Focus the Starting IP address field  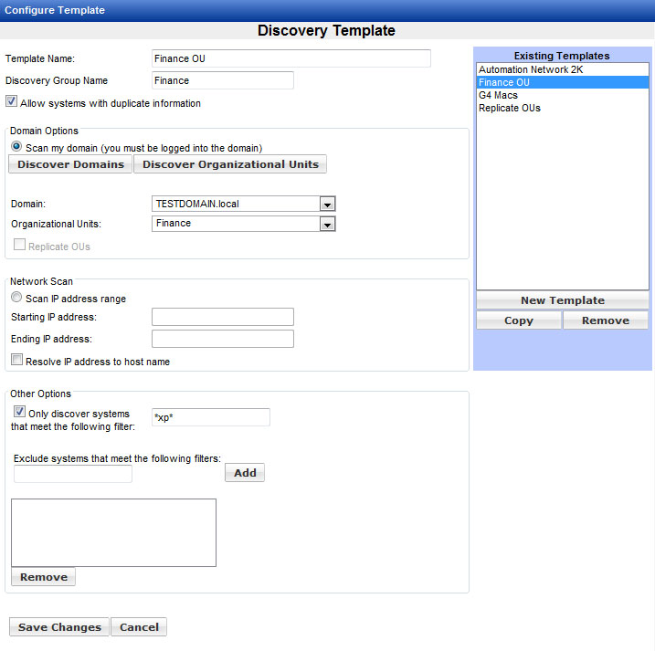(222, 317)
